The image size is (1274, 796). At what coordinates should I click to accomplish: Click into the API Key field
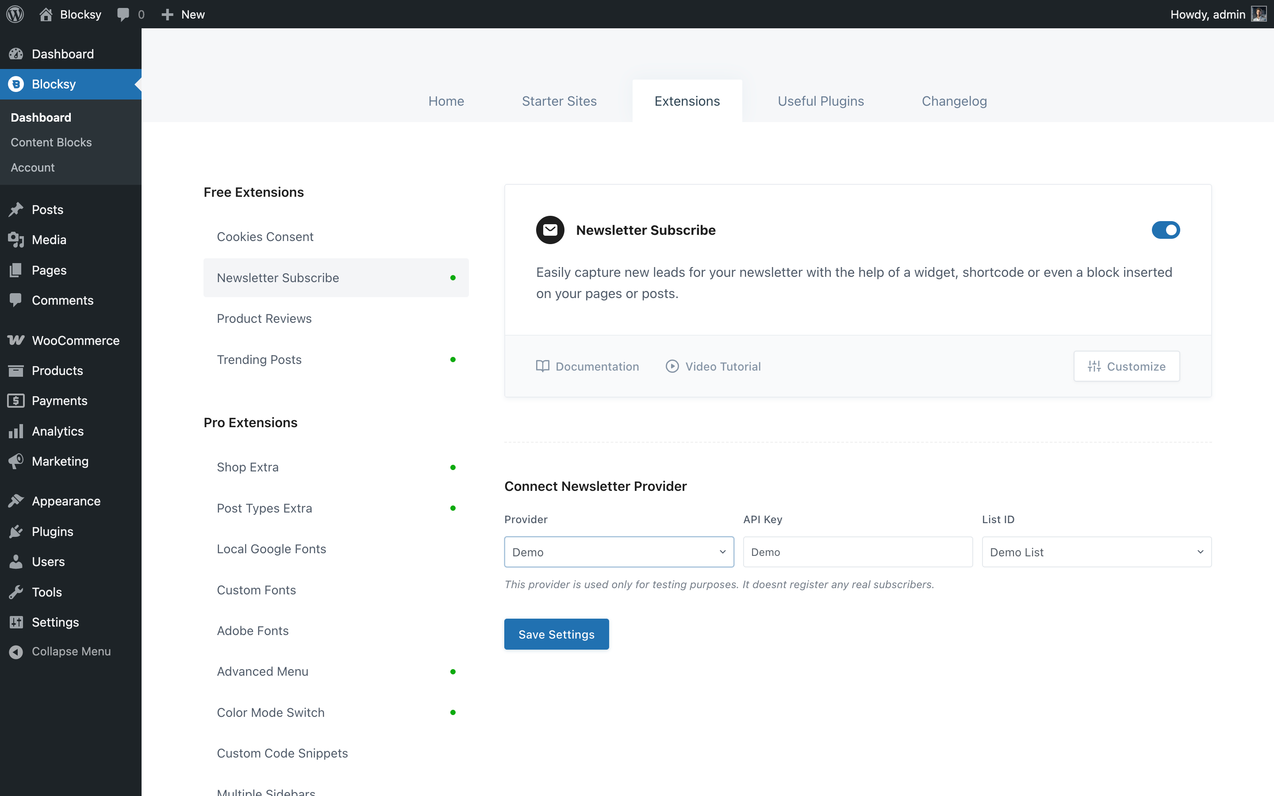click(857, 552)
